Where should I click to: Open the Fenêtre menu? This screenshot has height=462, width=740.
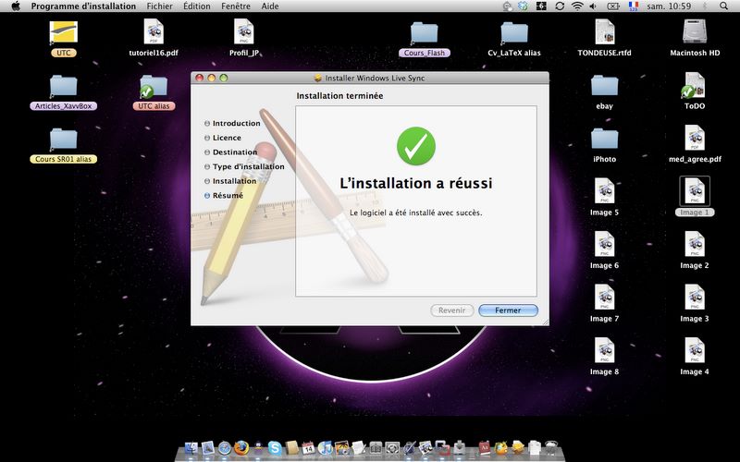[236, 6]
